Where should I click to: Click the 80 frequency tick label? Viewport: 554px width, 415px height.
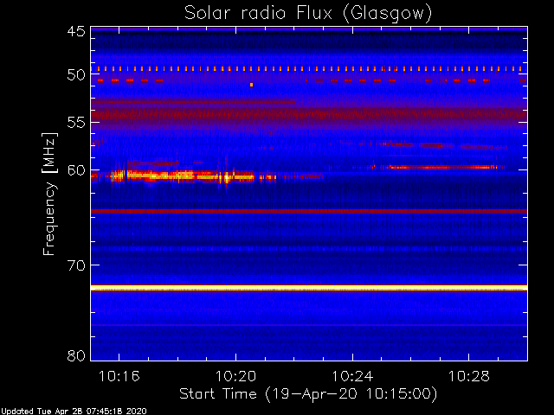coord(76,355)
